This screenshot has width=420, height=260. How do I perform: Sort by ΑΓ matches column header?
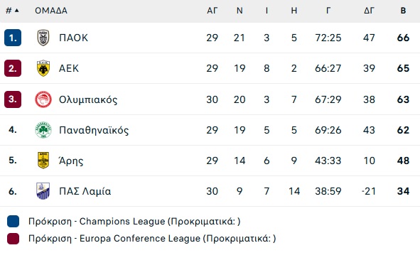pyautogui.click(x=212, y=11)
